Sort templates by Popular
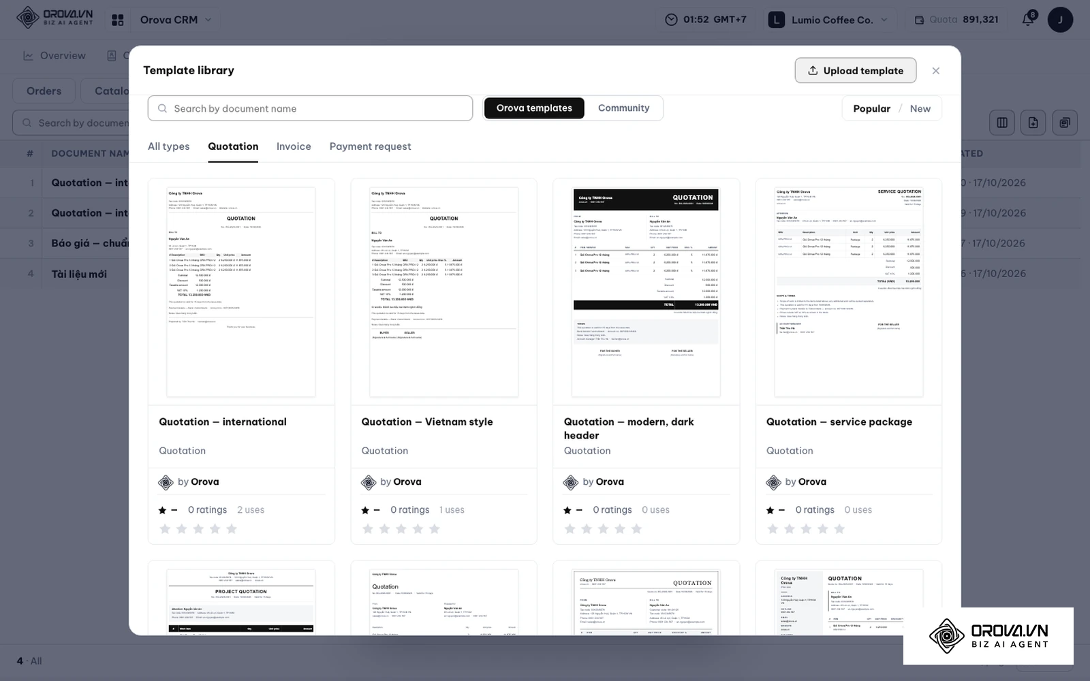1090x681 pixels. pyautogui.click(x=871, y=108)
